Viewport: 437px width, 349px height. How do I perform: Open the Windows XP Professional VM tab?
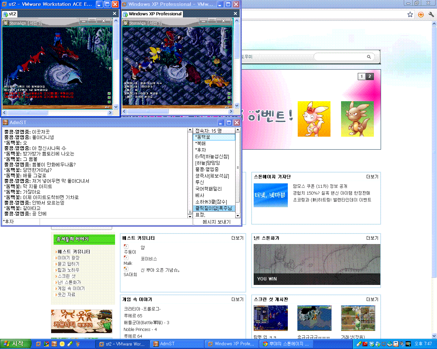click(x=153, y=14)
